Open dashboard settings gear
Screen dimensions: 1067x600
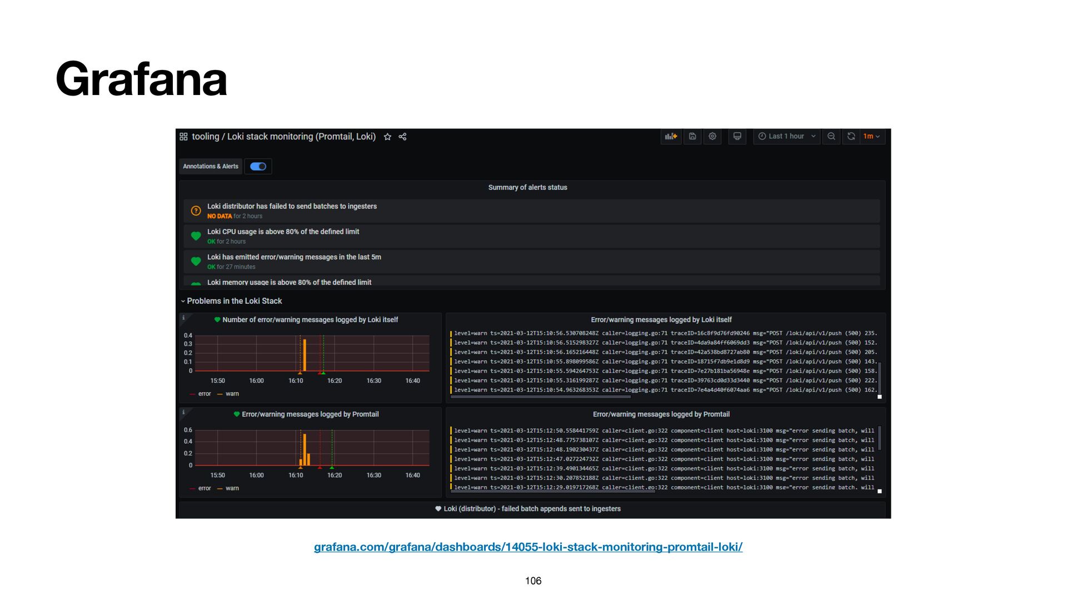tap(712, 136)
